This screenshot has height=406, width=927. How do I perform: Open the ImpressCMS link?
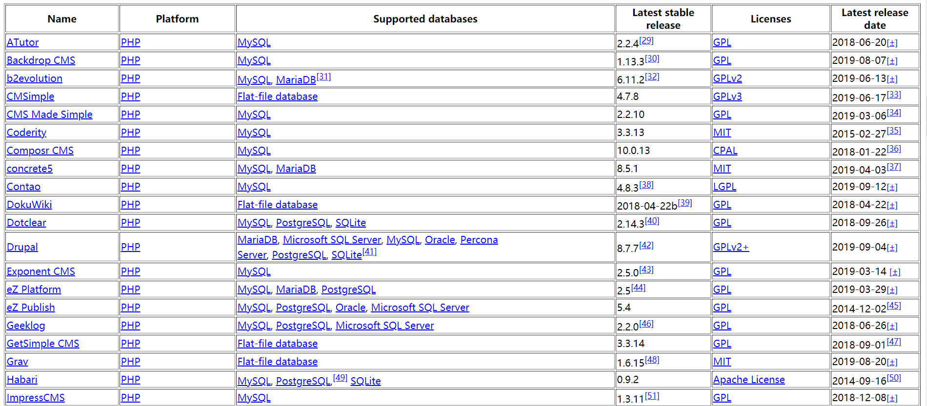36,398
